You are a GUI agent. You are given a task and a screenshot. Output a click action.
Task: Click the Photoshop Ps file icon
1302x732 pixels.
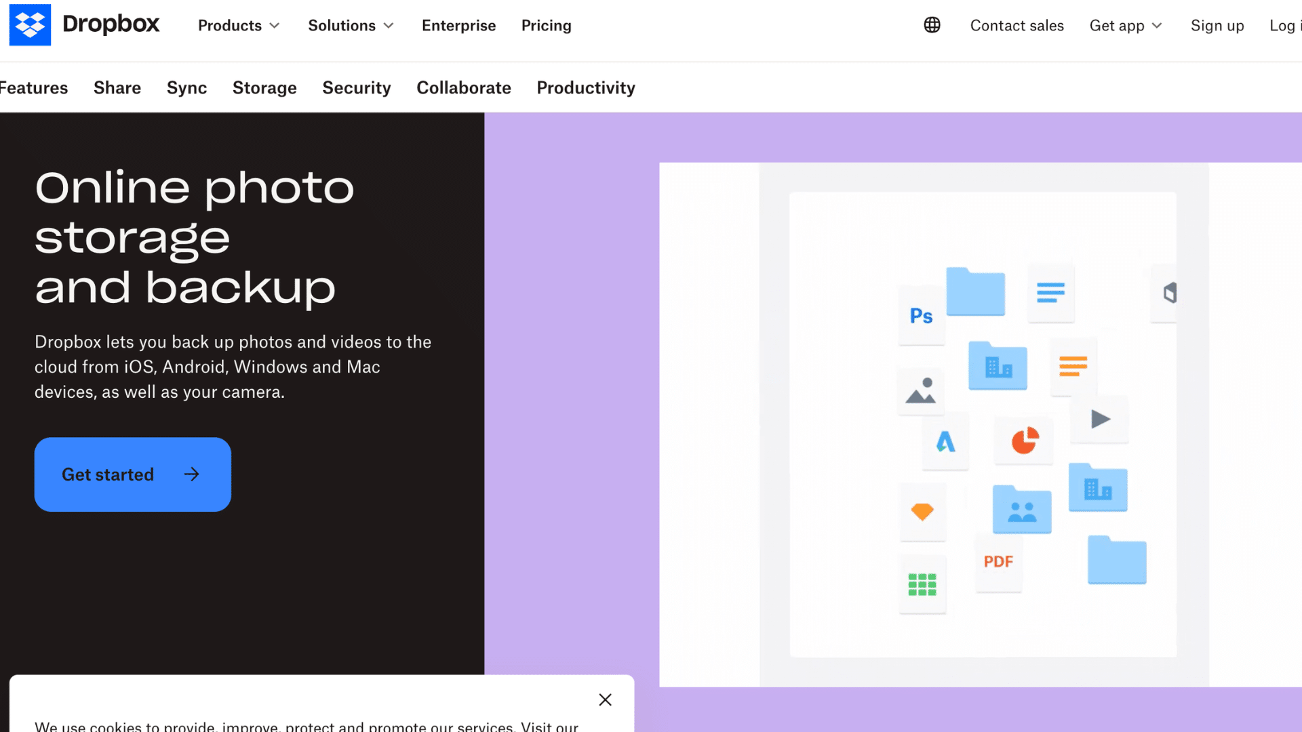coord(922,316)
